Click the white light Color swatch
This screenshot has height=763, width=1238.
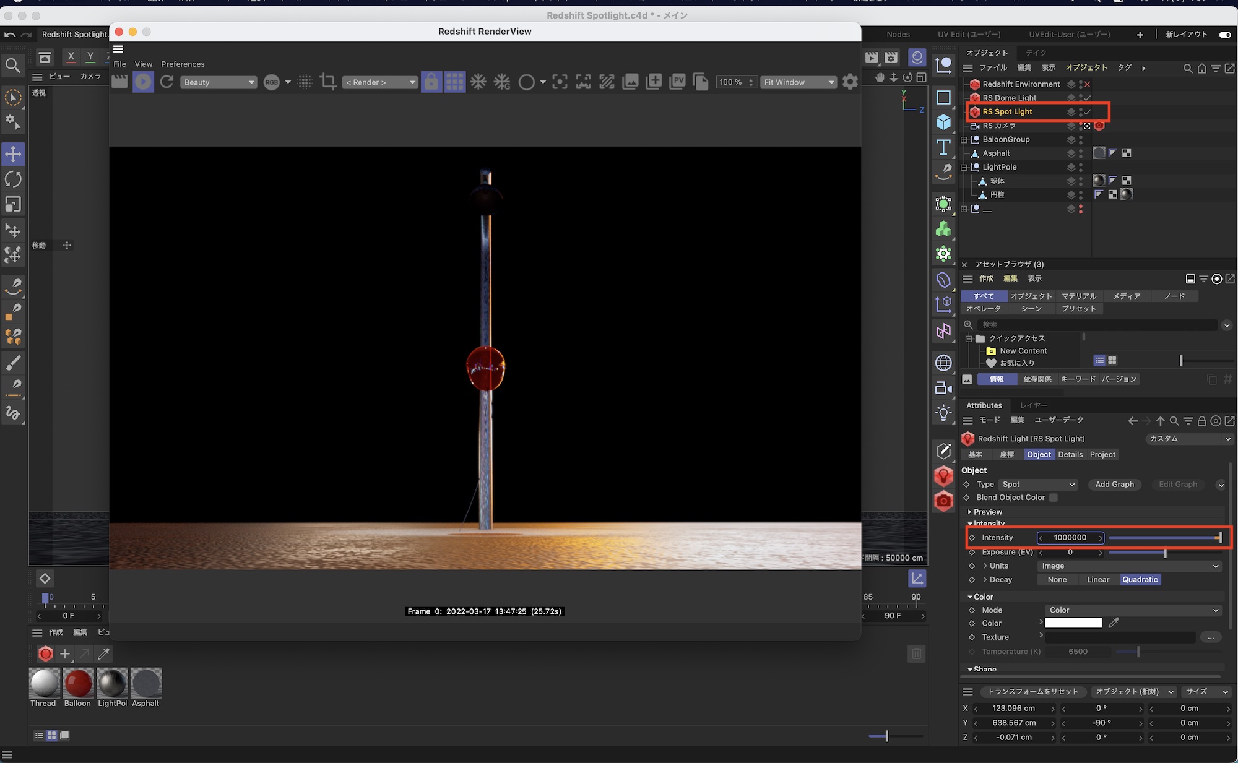[1073, 623]
